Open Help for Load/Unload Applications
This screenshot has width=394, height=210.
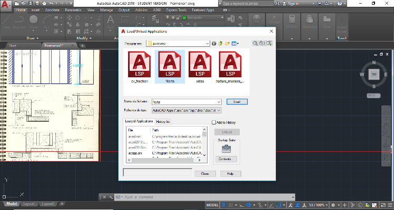(230, 173)
